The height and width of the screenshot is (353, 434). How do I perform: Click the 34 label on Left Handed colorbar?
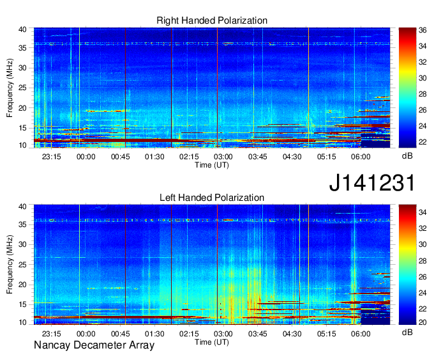[423, 212]
